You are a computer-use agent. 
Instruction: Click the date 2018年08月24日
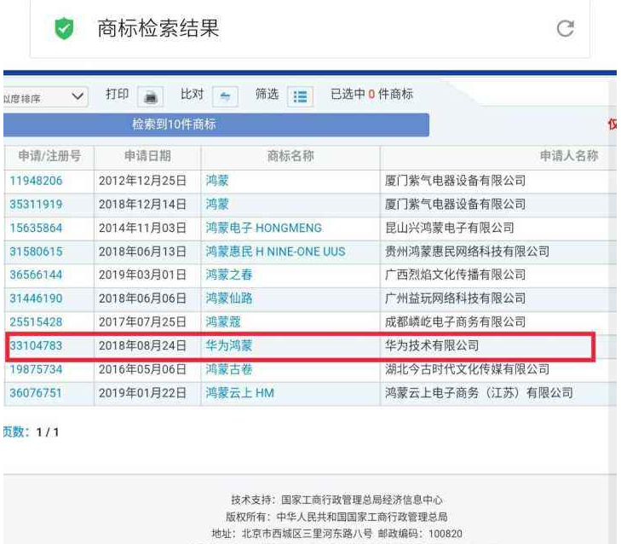point(142,345)
